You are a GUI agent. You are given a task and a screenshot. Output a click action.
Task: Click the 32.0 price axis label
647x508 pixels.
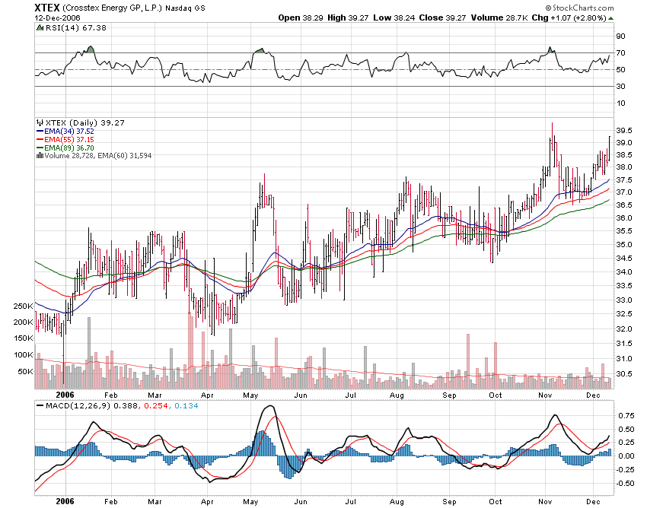[x=624, y=329]
